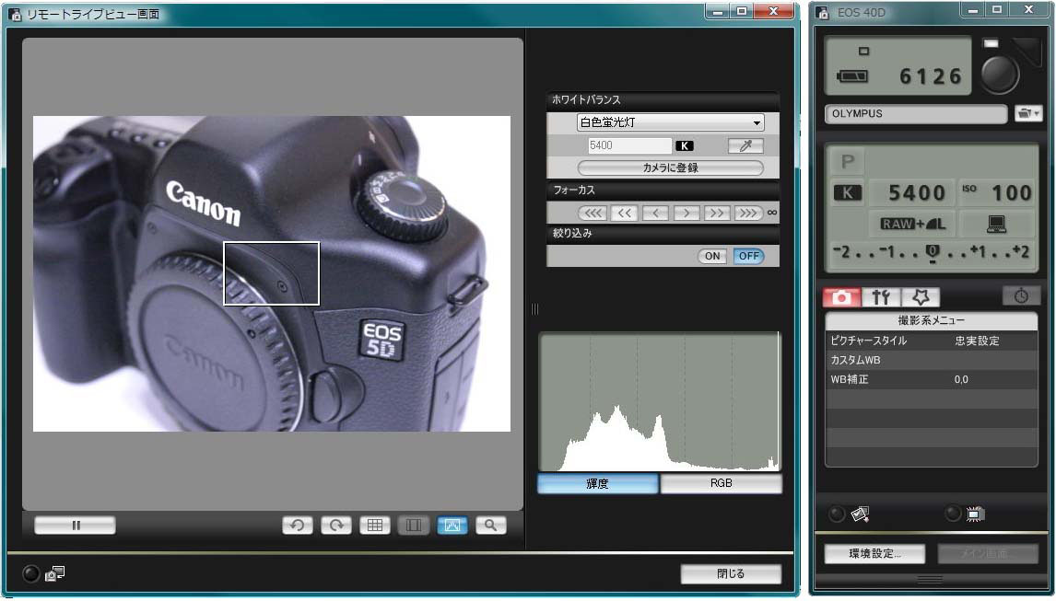Move focus nearer with triple-left arrow
Screen dimensions: 1056x601
tap(593, 213)
